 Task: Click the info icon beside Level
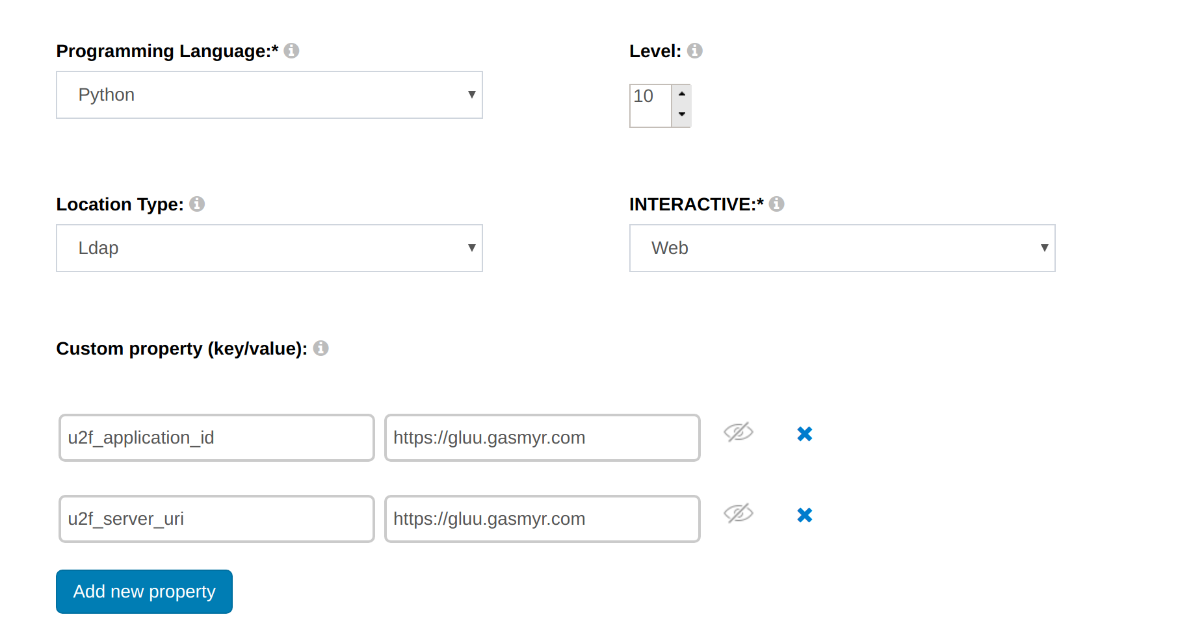pos(695,51)
